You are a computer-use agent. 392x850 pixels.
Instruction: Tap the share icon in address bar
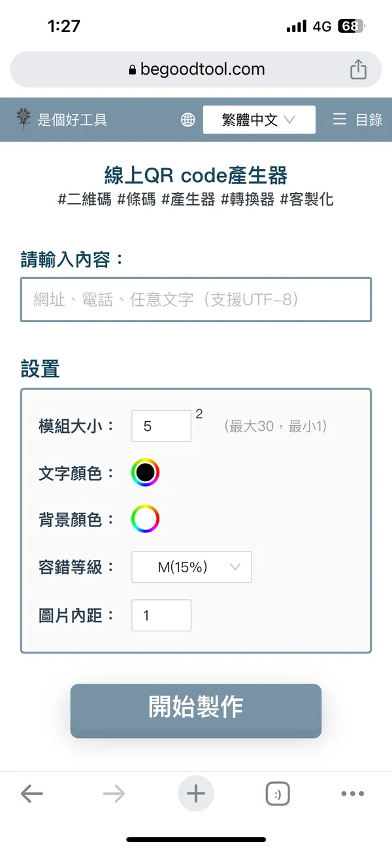point(358,69)
